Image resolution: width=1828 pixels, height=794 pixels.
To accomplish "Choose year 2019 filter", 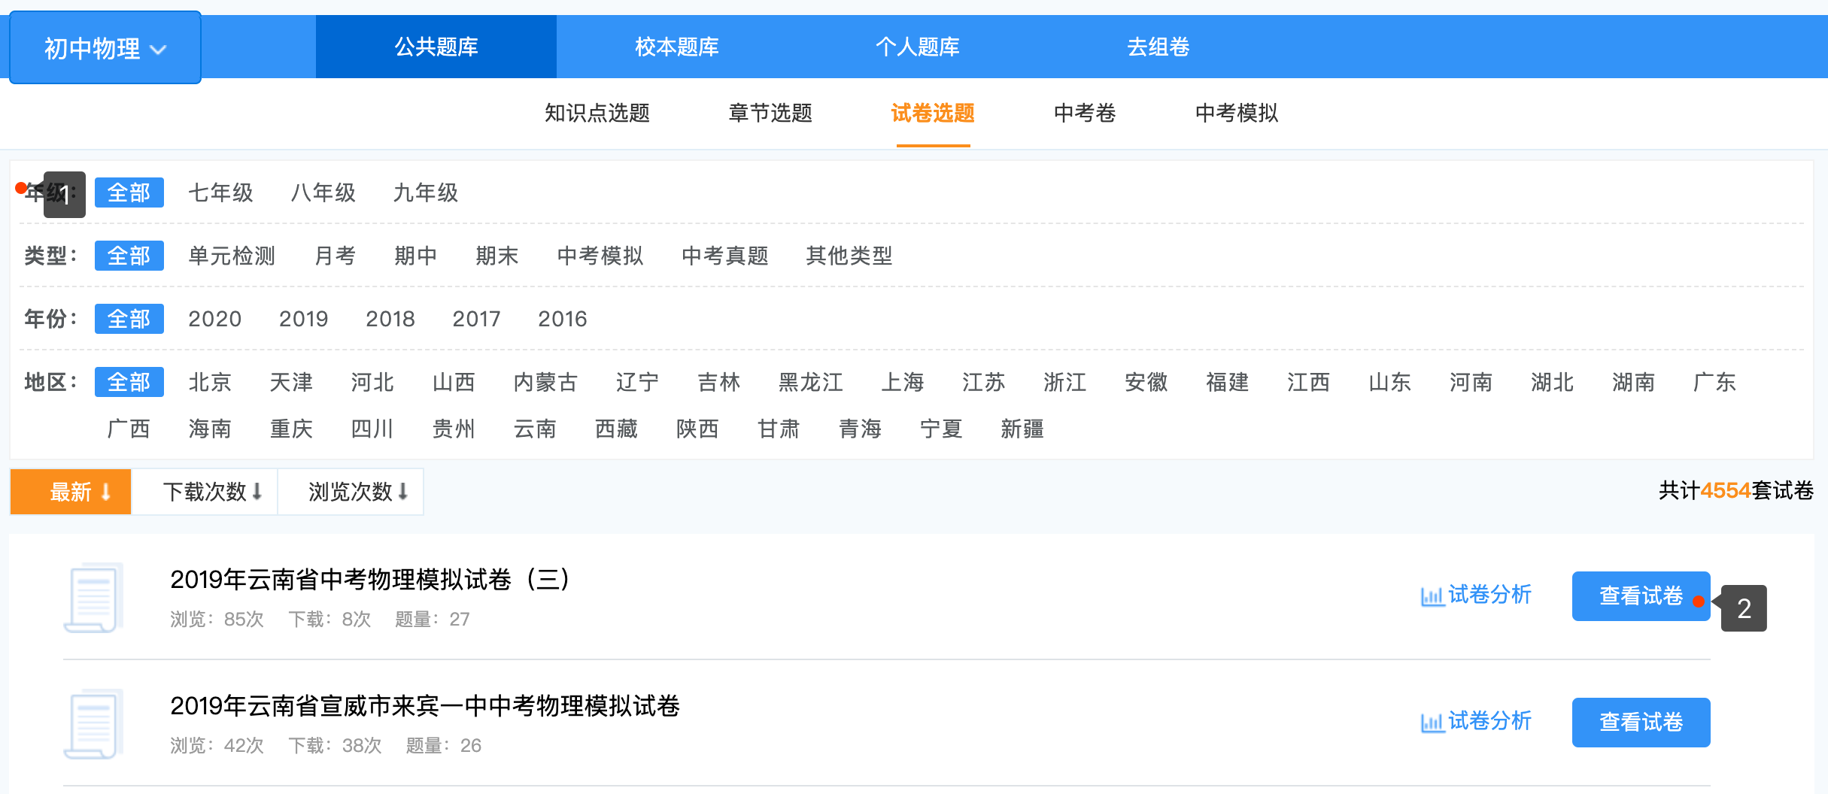I will pos(303,319).
